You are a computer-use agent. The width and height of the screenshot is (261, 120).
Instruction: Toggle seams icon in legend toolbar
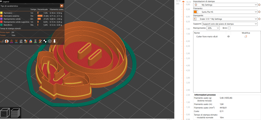pos(21,41)
